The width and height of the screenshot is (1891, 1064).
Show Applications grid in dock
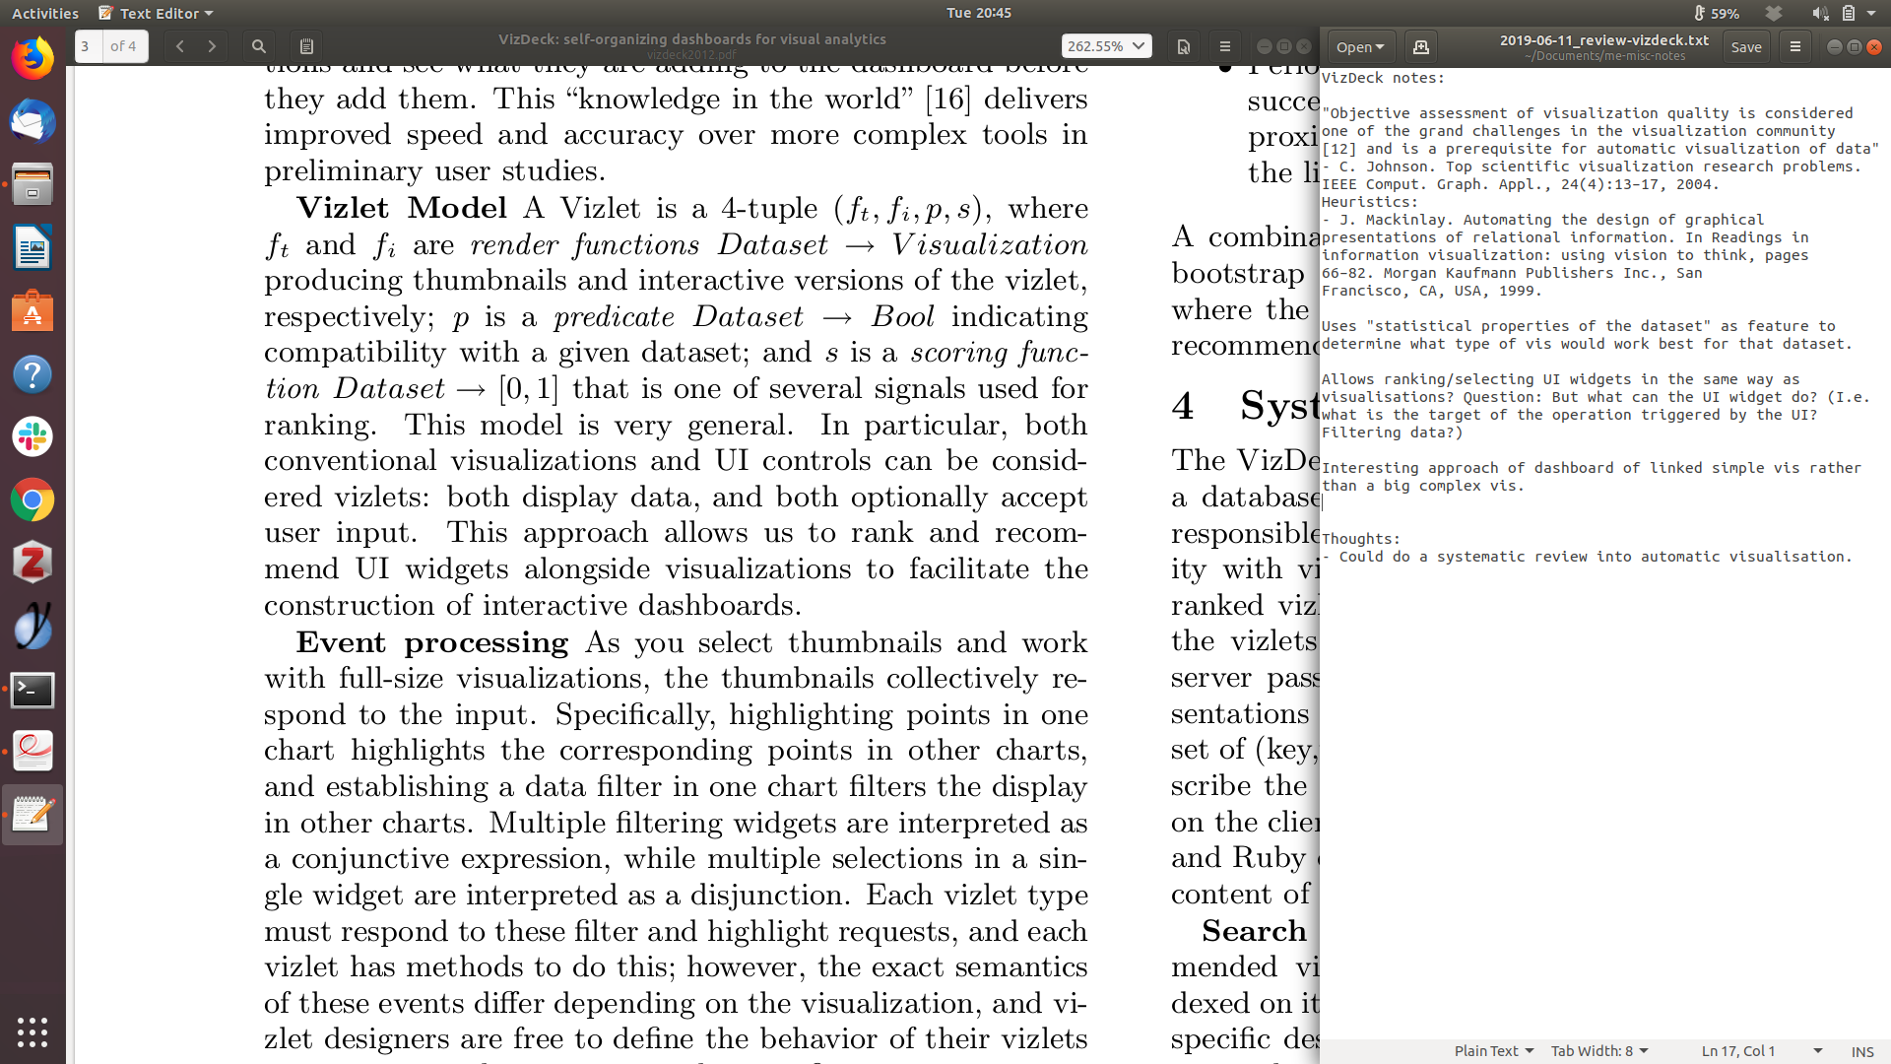33,1031
